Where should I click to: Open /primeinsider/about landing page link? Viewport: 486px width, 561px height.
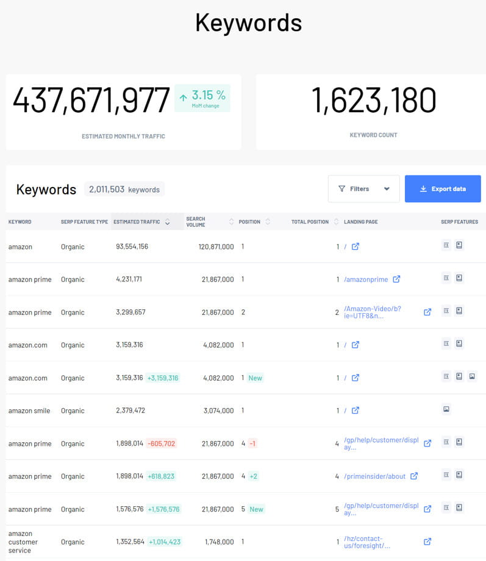[374, 476]
